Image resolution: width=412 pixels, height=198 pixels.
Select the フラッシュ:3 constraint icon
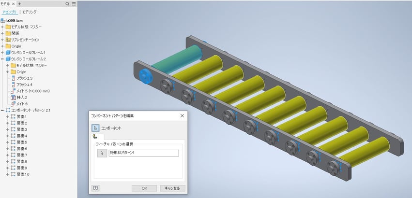[14, 78]
